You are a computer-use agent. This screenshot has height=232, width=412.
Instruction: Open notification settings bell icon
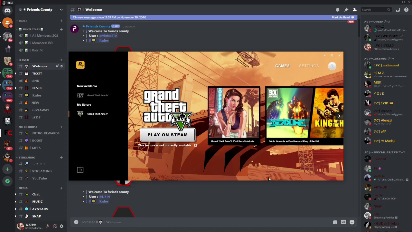(x=338, y=10)
